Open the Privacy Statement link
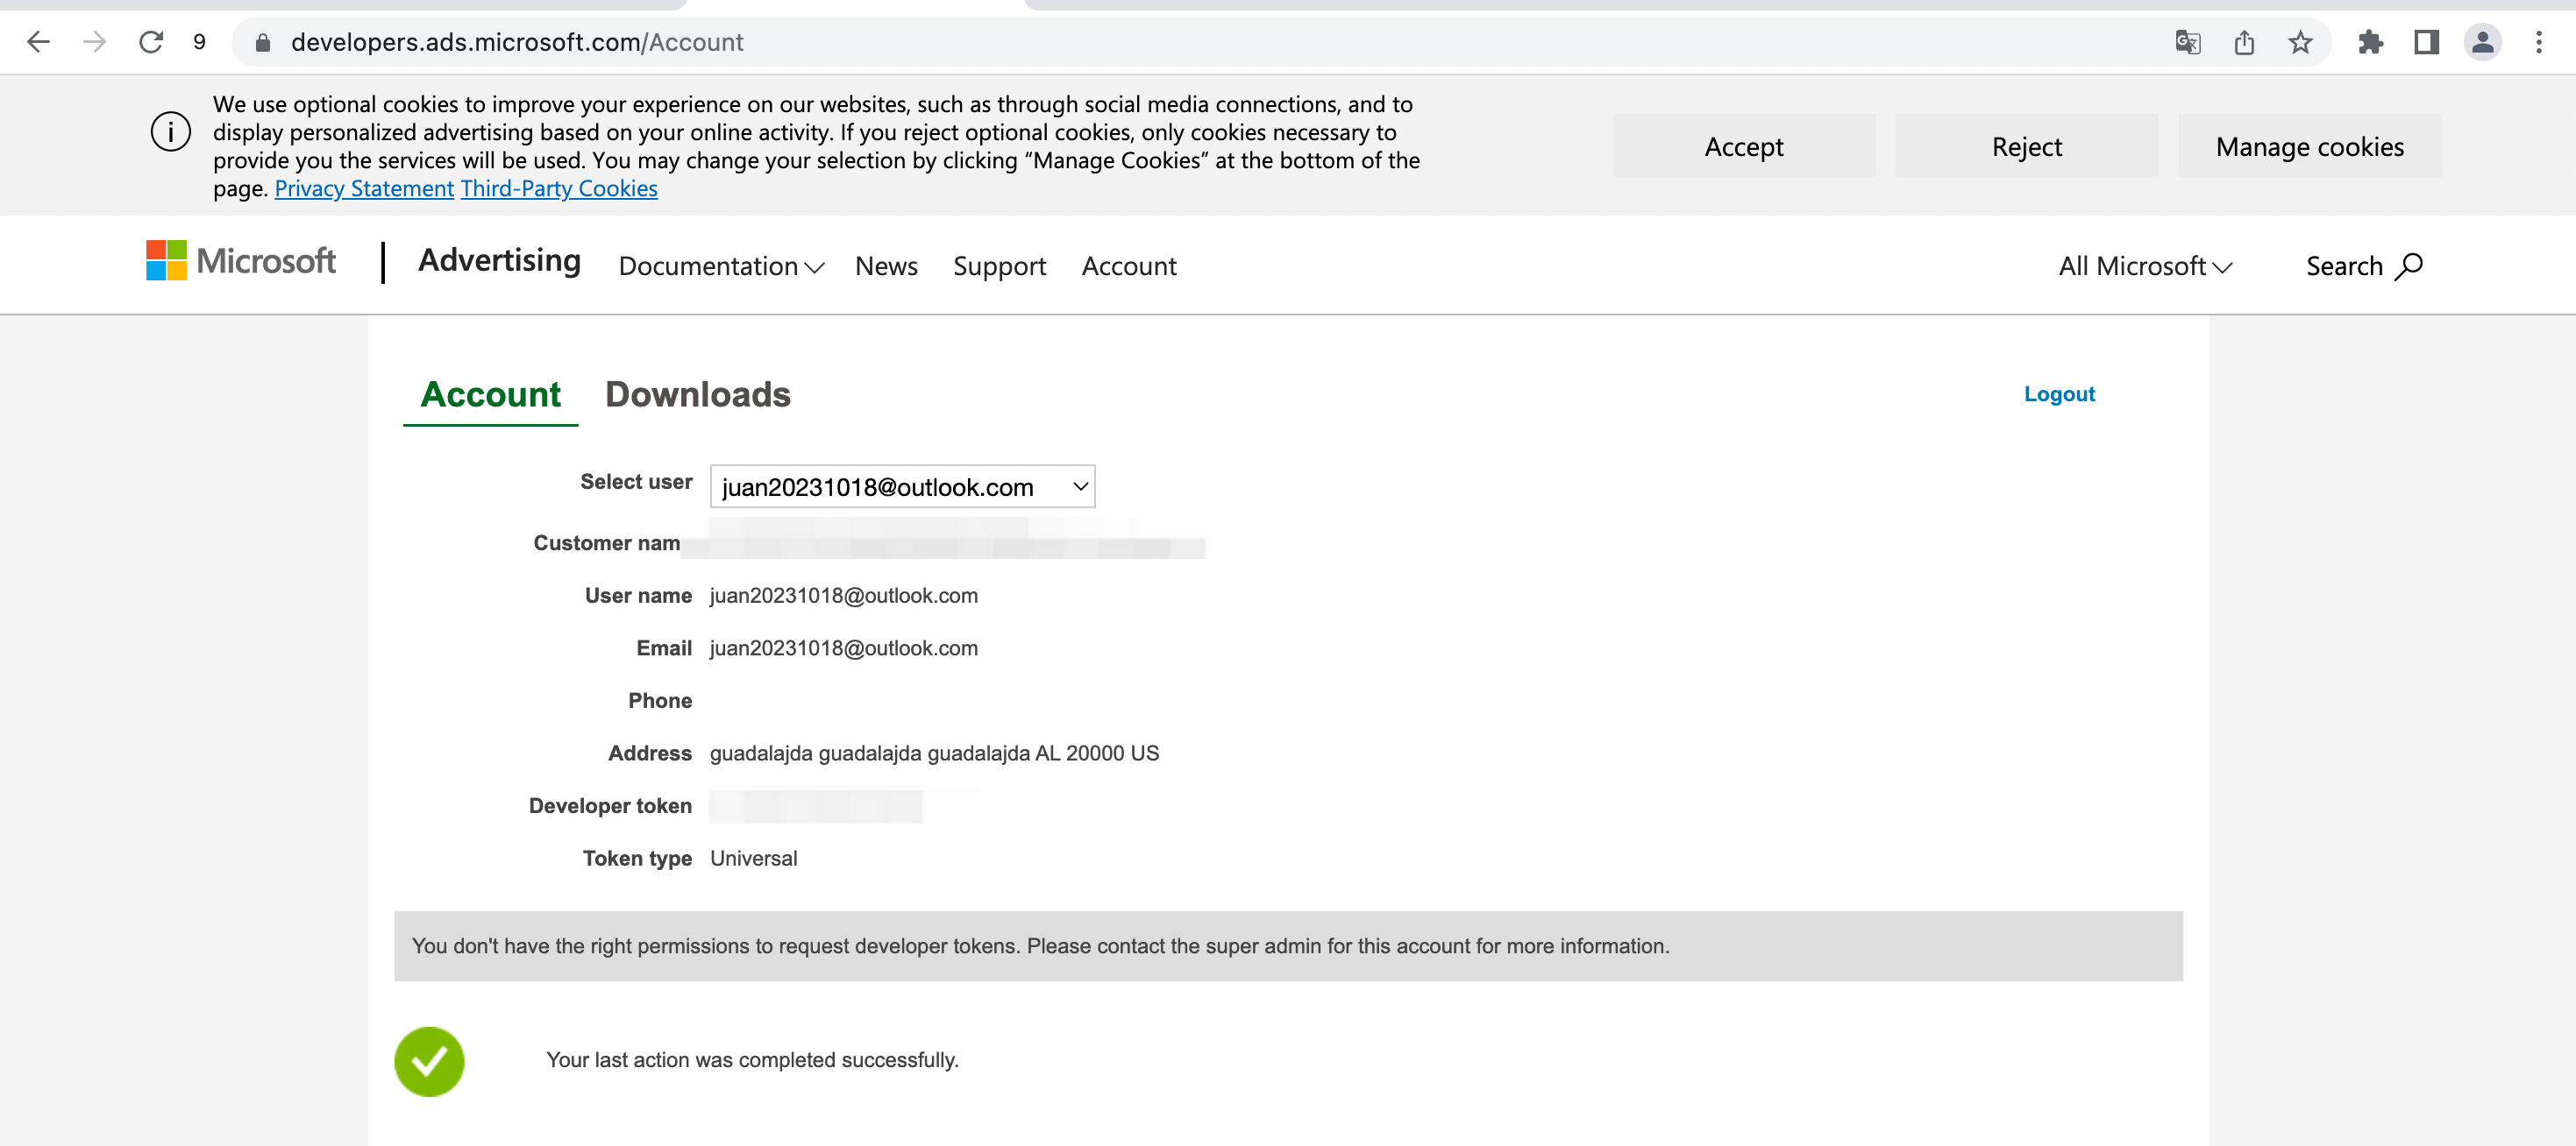 (364, 189)
